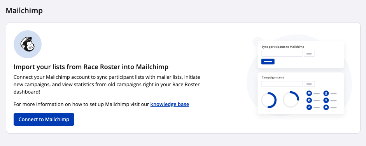
Task: Click the warning triangle icon in campaign stats
Action: point(326,107)
